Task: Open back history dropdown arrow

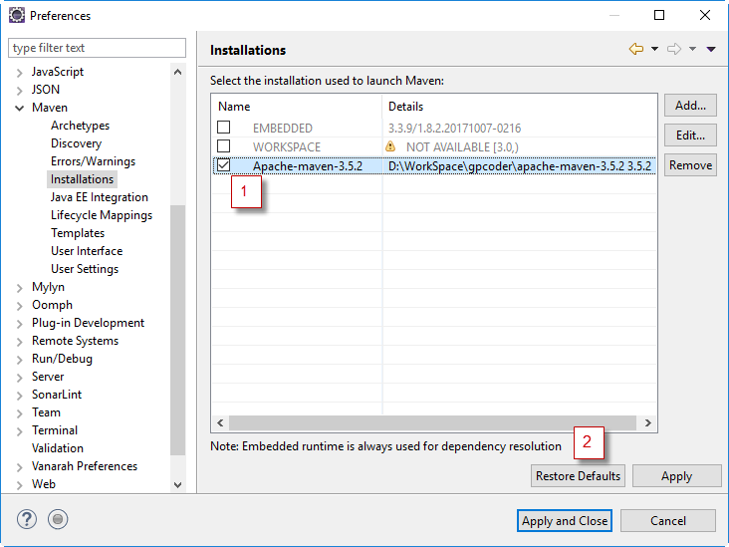Action: point(654,50)
